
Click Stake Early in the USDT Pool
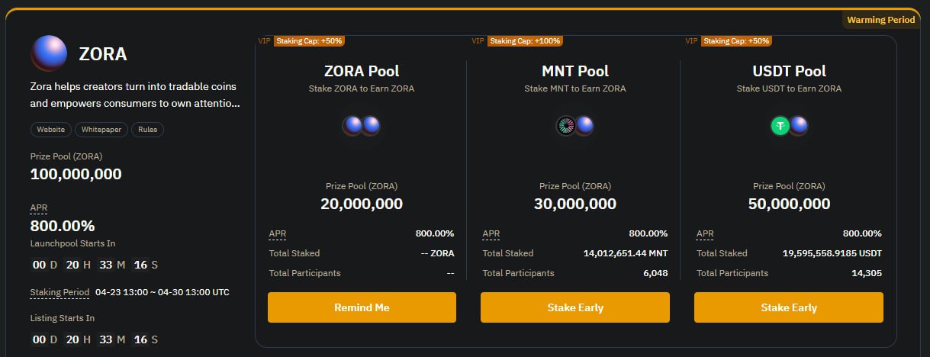coord(789,307)
